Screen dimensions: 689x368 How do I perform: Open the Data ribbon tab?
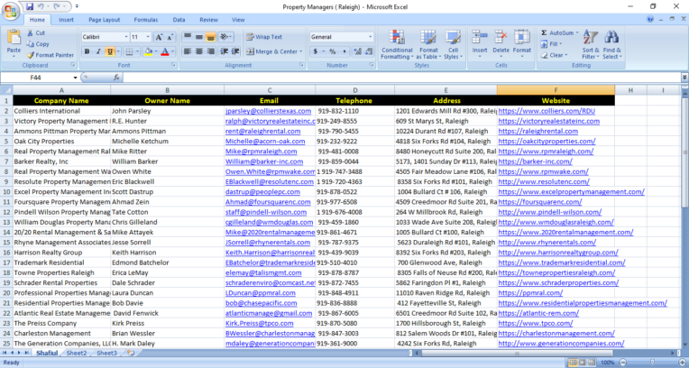click(x=179, y=20)
